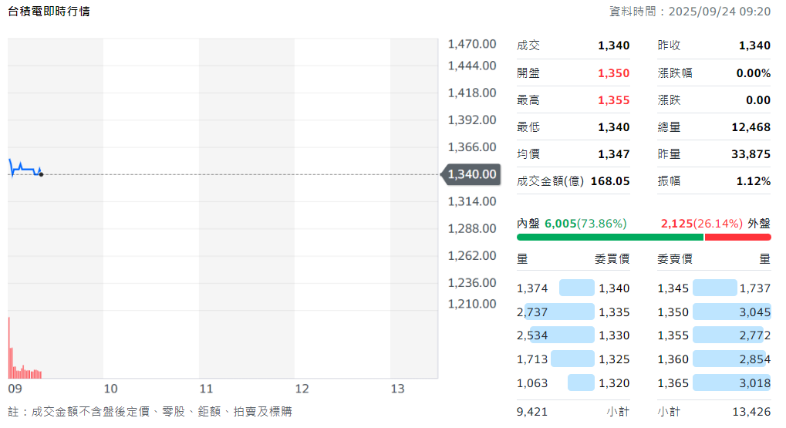Click the 總量 value 12,468
The width and height of the screenshot is (786, 428).
[x=751, y=127]
